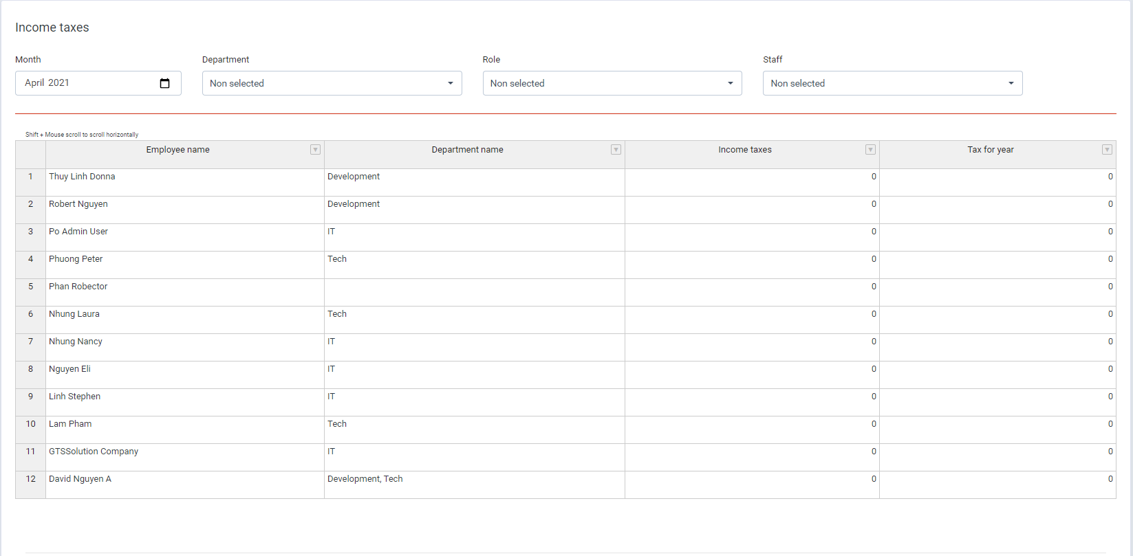Expand the Staff dropdown
The image size is (1133, 556).
pos(892,83)
